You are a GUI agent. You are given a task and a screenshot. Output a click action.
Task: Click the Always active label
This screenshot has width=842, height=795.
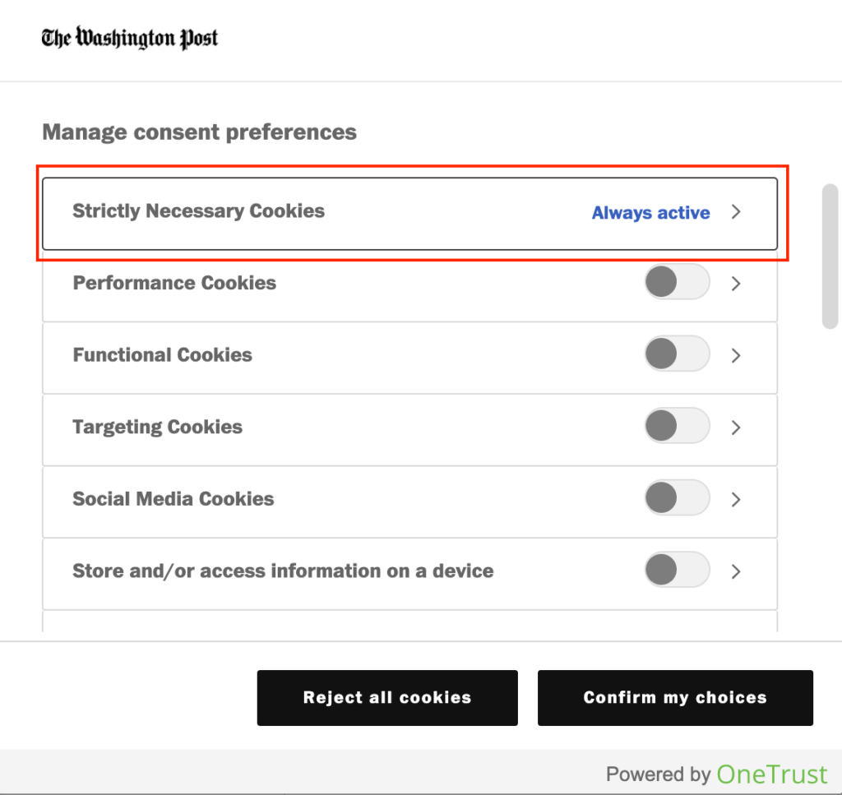650,213
